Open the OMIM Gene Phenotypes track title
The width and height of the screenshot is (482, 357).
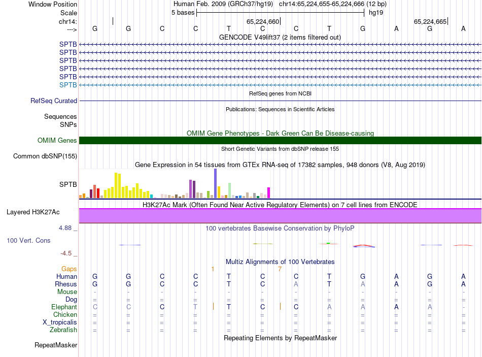[x=280, y=133]
